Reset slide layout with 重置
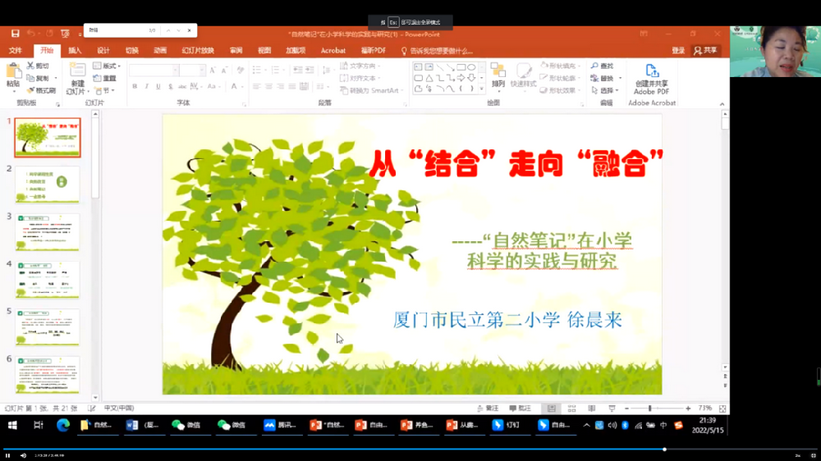The width and height of the screenshot is (821, 461). [x=105, y=78]
